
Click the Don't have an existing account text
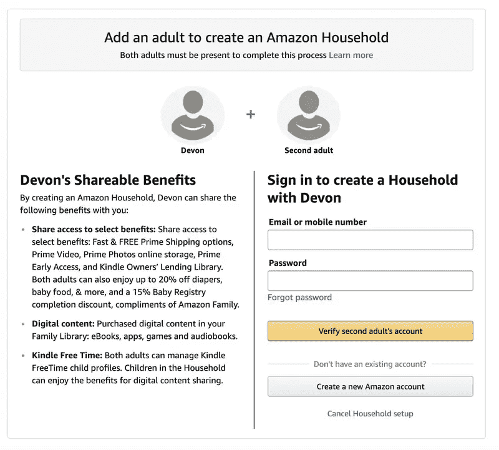pos(370,364)
